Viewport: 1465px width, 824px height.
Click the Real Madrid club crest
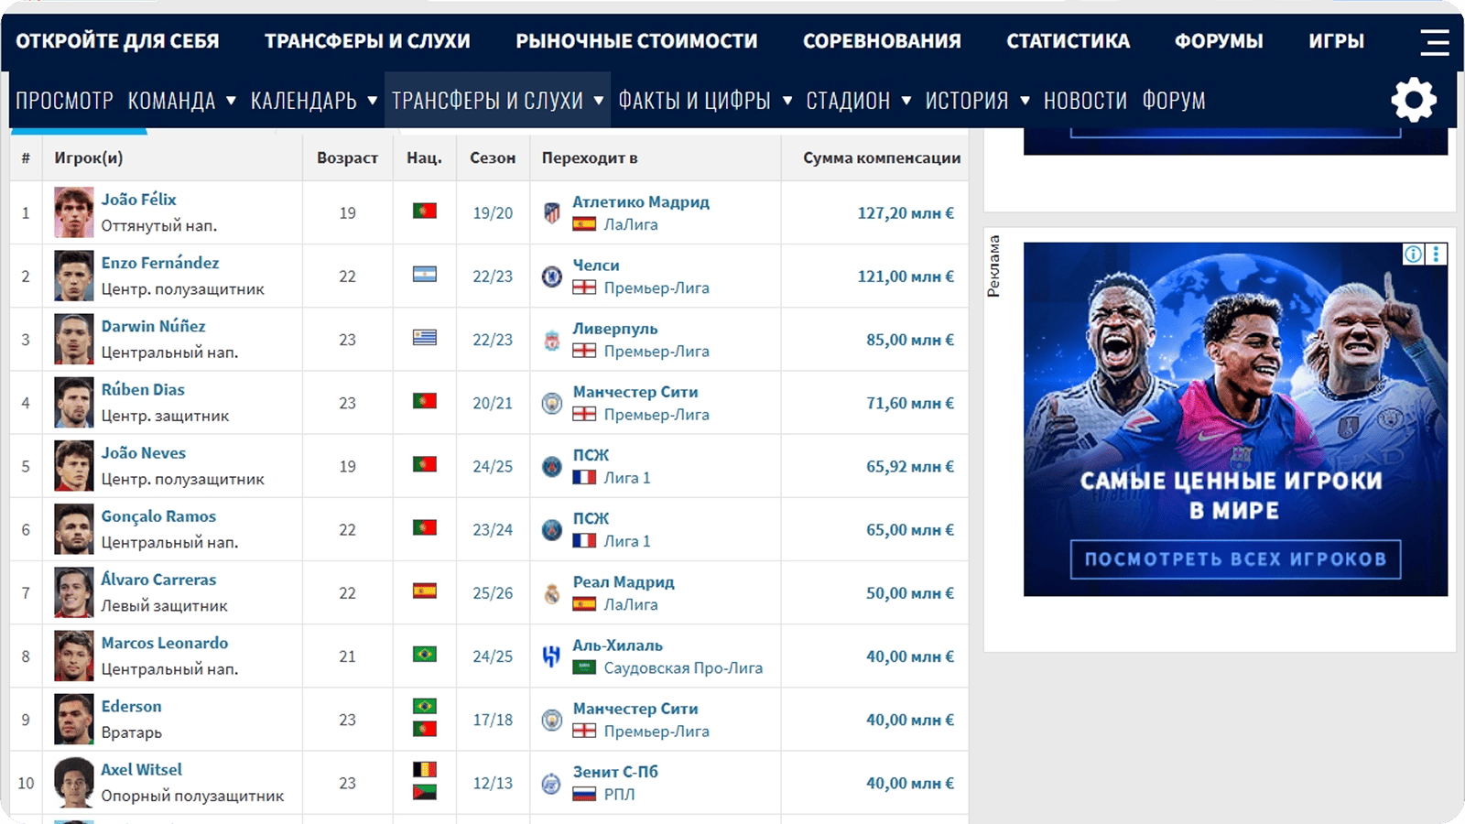tap(551, 594)
